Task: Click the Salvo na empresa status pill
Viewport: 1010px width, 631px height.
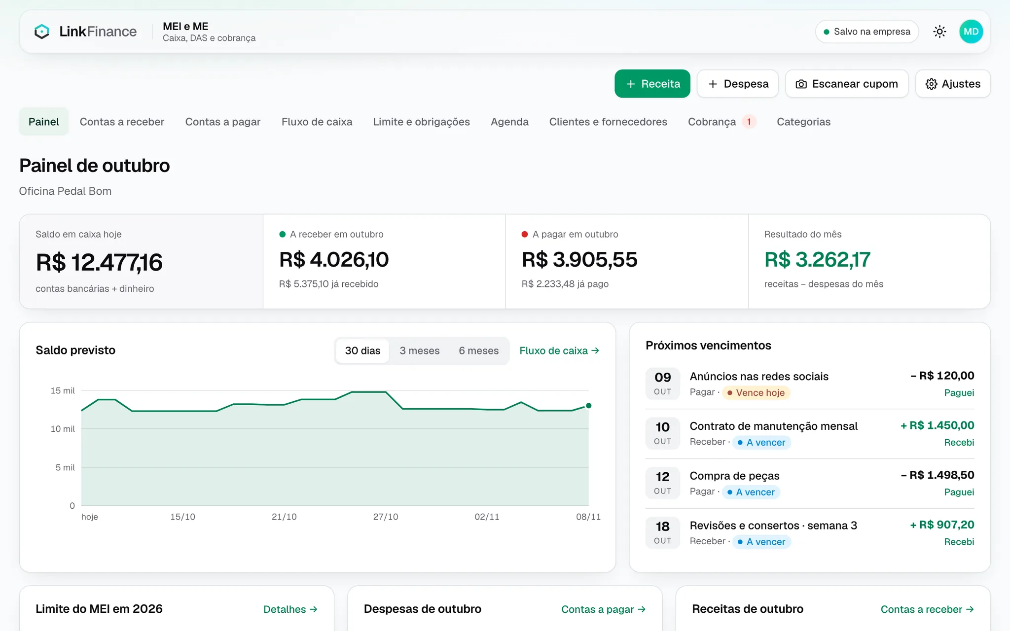Action: 867,32
